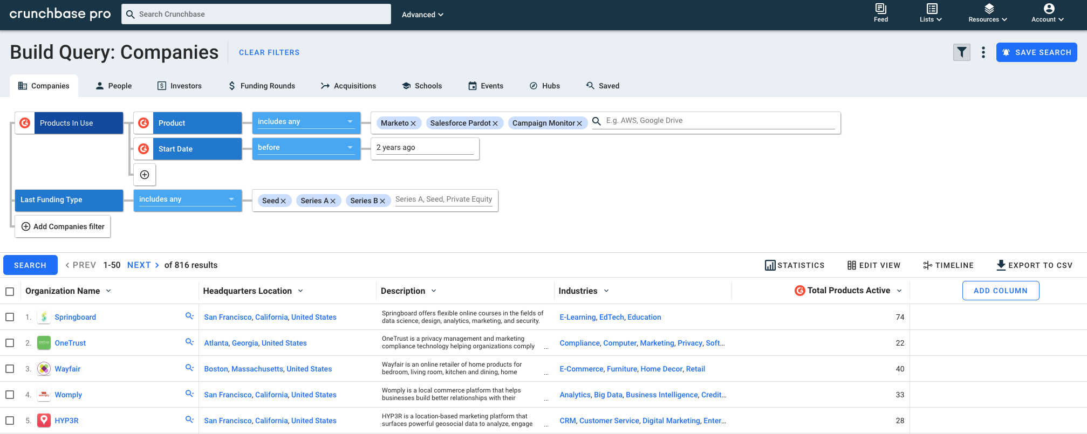
Task: Remove the Series B chip
Action: coord(382,201)
